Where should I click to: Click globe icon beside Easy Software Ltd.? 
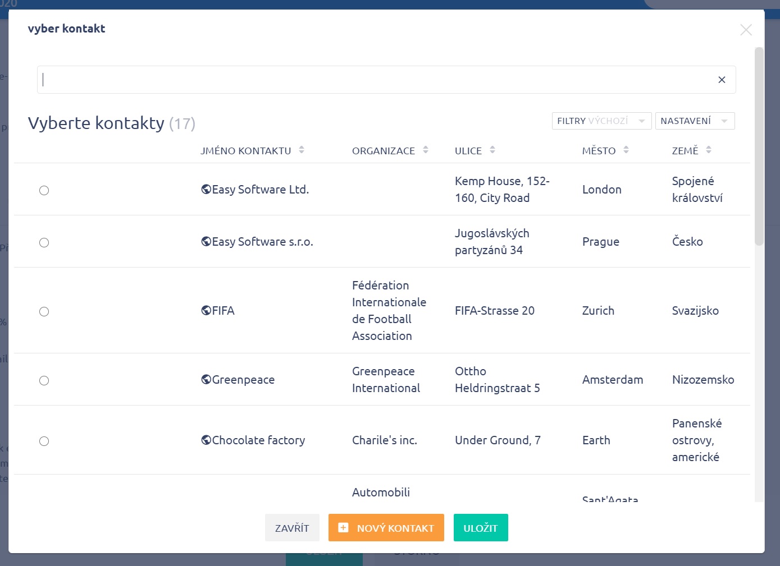pos(206,190)
